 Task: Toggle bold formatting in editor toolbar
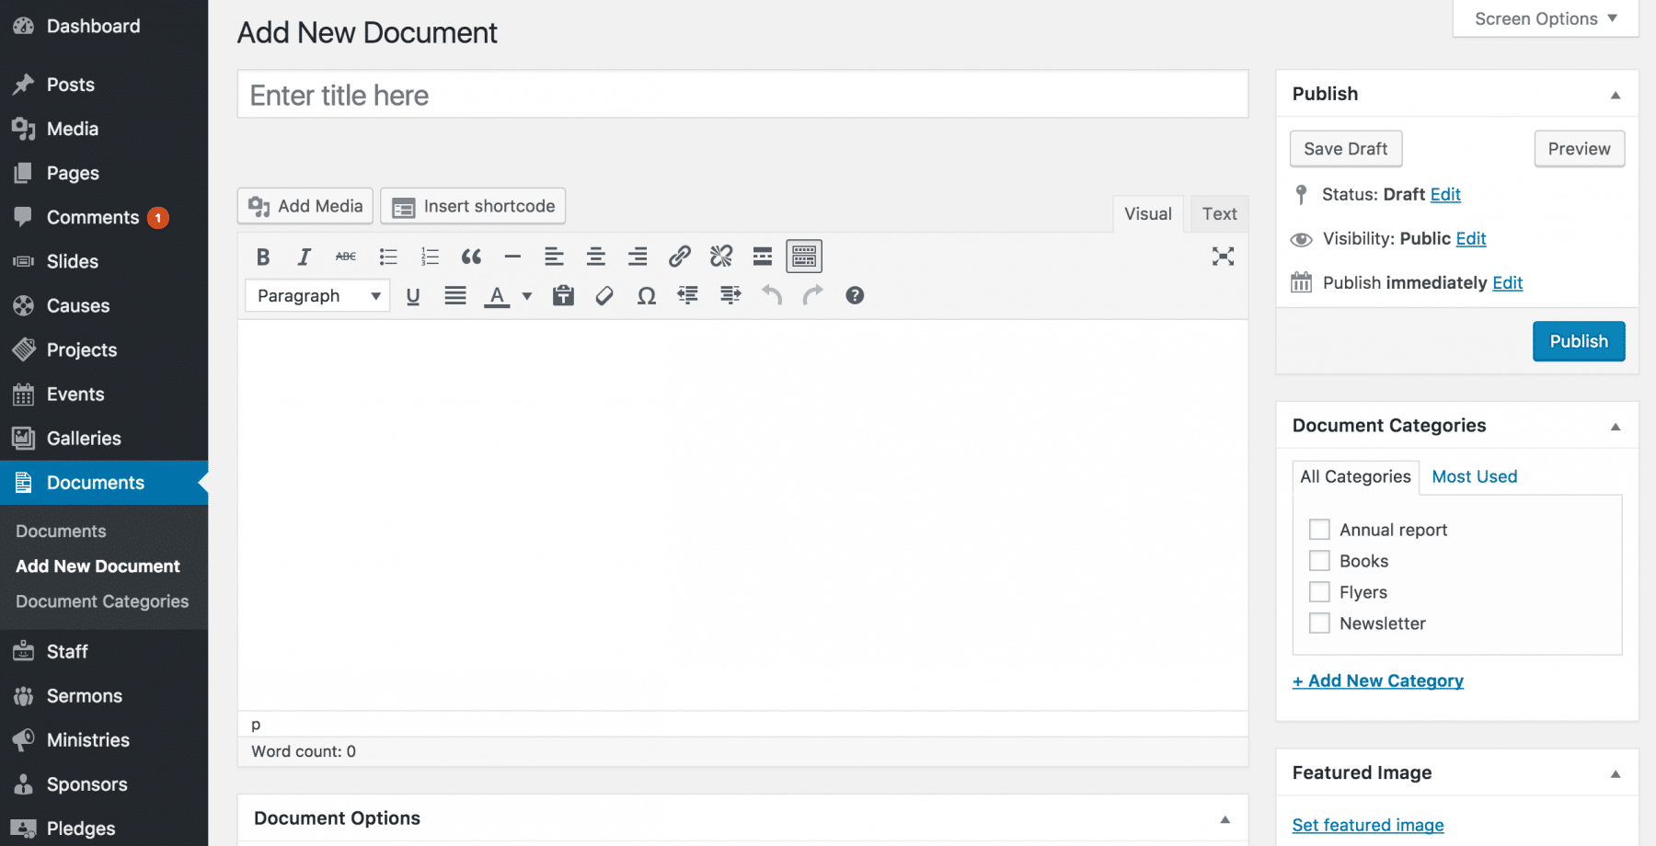pos(263,257)
